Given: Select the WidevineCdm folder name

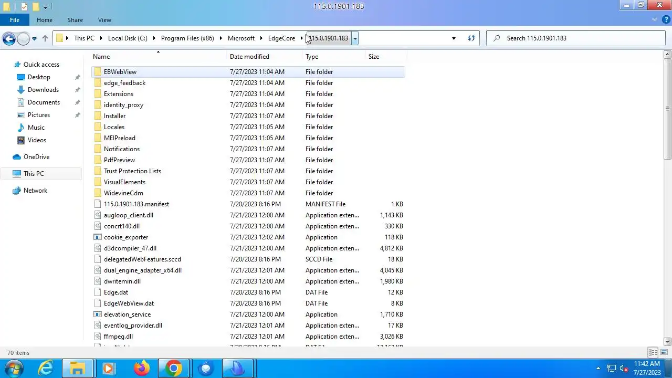Looking at the screenshot, I should [x=123, y=193].
